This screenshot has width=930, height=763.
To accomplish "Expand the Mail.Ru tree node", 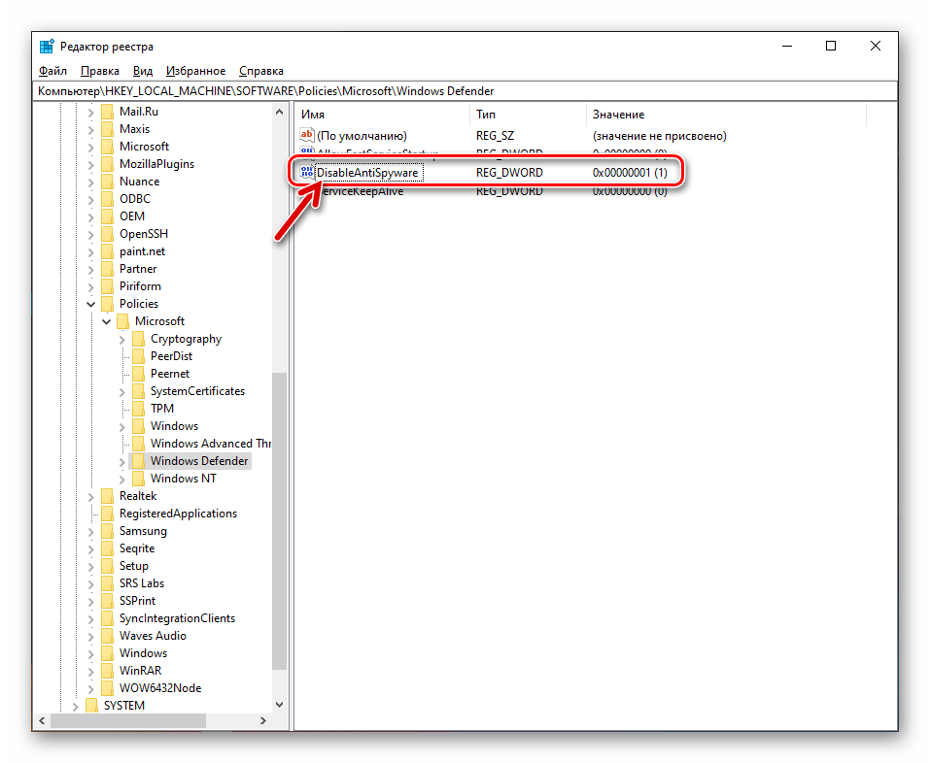I will 90,112.
